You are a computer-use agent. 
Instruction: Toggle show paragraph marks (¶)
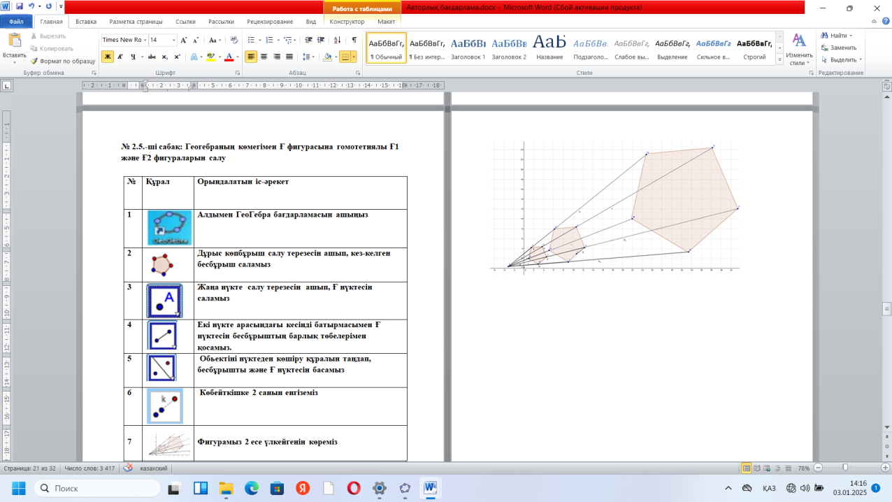click(354, 40)
